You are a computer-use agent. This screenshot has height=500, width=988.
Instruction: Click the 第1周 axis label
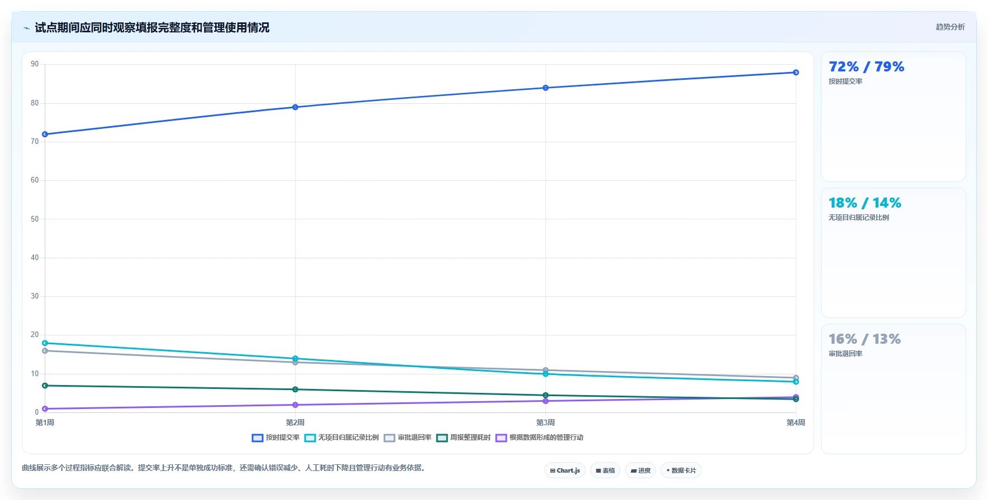tap(45, 422)
